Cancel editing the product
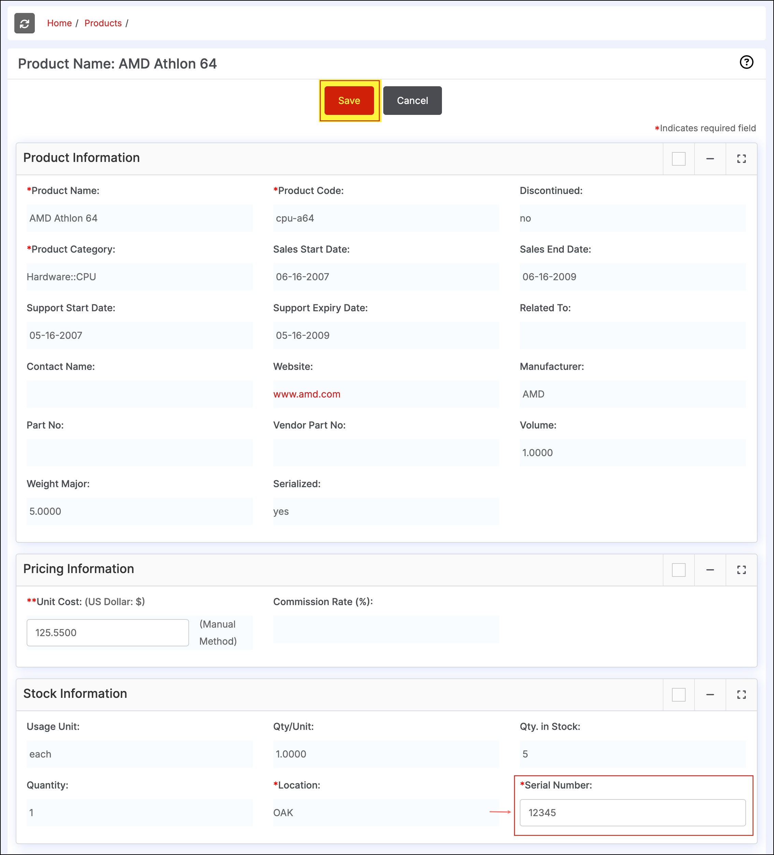 click(x=412, y=101)
